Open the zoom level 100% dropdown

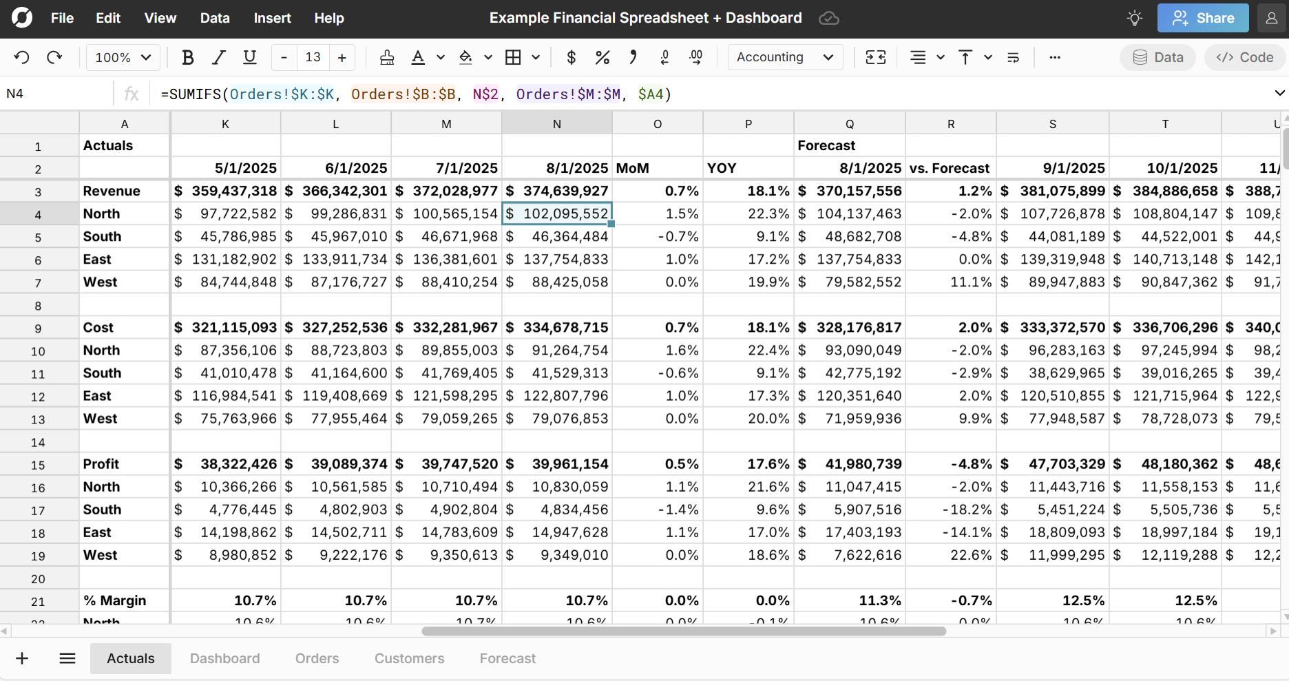[x=123, y=57]
